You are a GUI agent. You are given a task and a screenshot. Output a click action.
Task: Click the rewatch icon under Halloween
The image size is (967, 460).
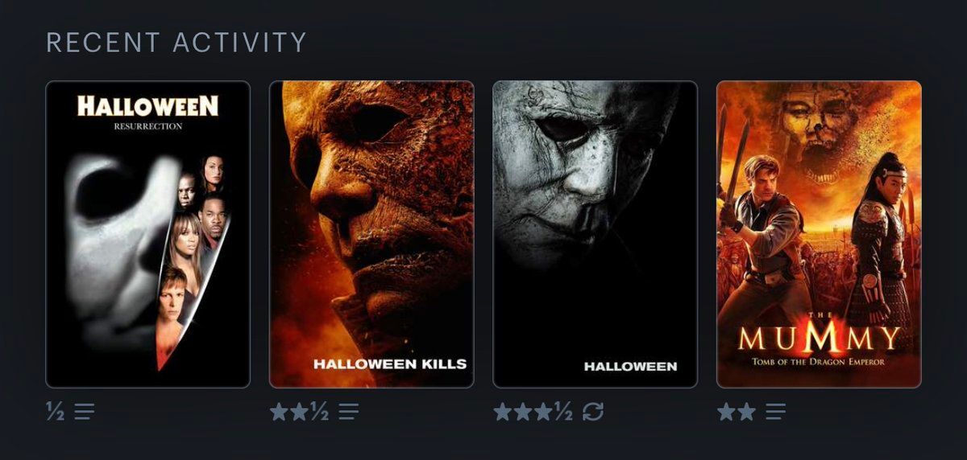pyautogui.click(x=593, y=413)
